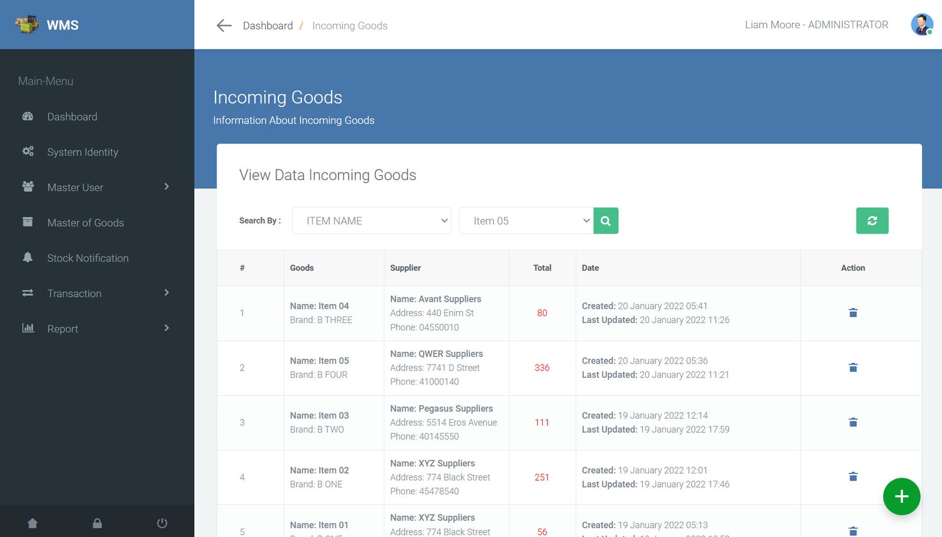
Task: Open the Item 05 value dropdown
Action: (526, 221)
